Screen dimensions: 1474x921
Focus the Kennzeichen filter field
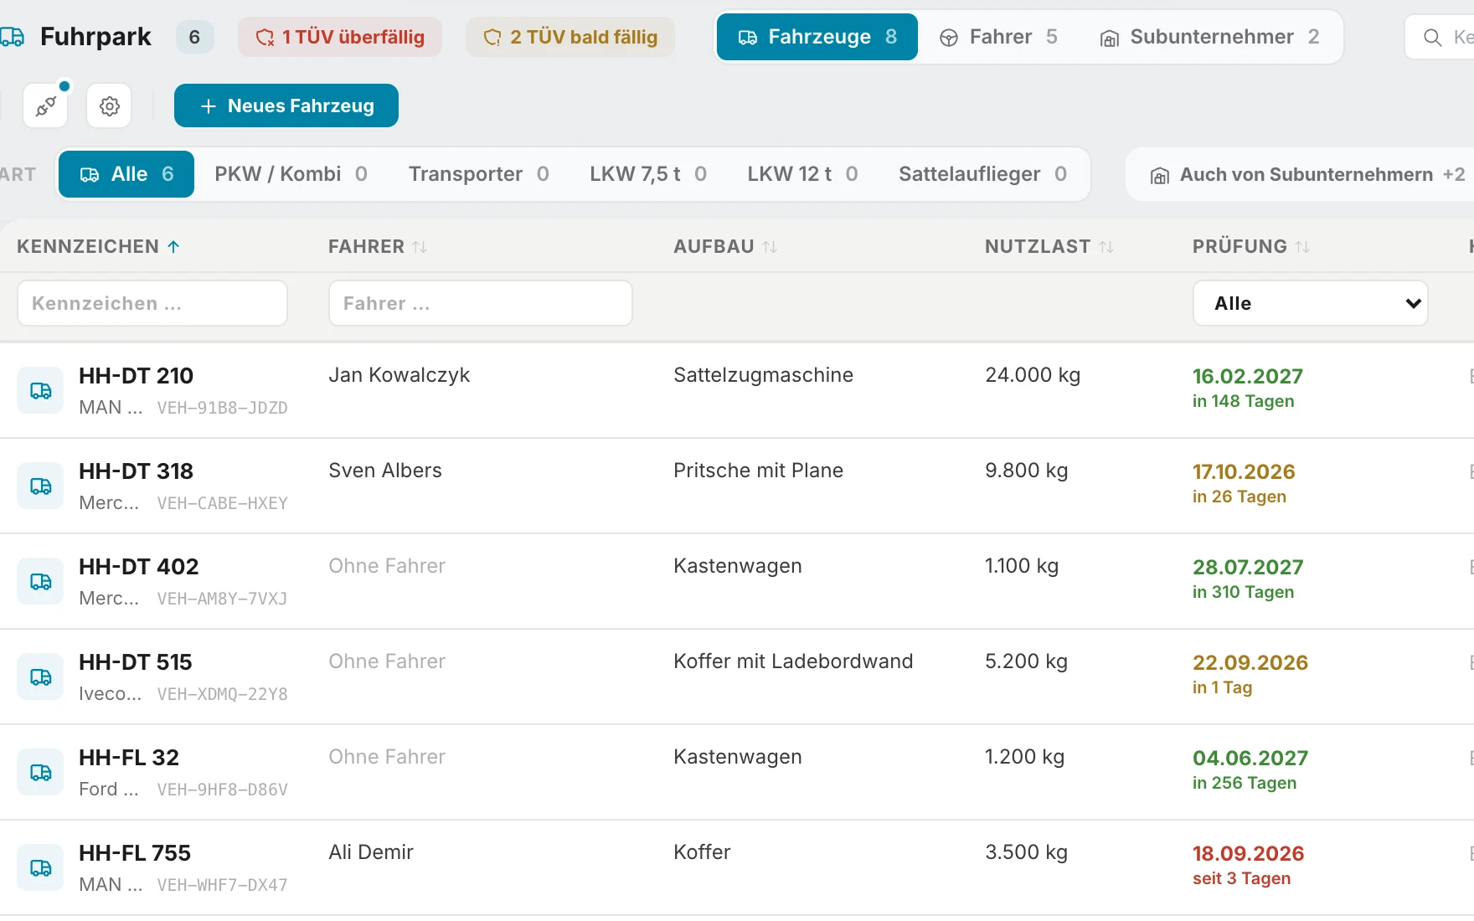point(152,303)
